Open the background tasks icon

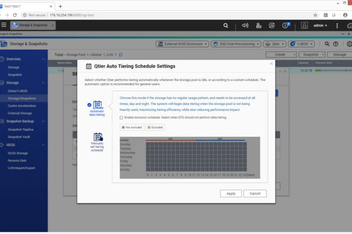point(271,26)
